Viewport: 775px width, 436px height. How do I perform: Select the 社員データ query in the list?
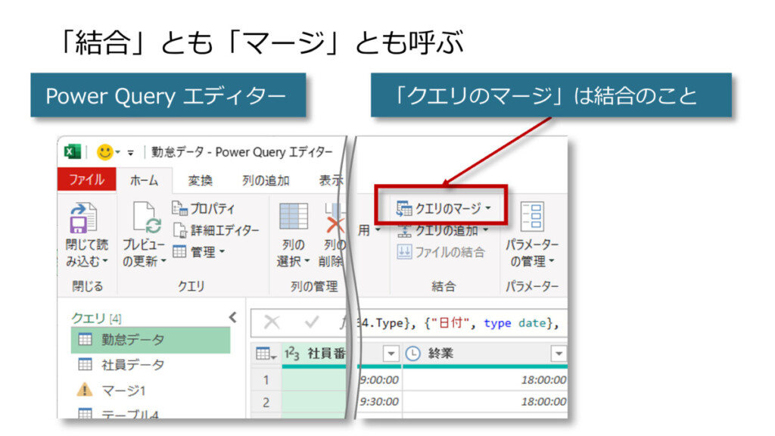point(132,365)
